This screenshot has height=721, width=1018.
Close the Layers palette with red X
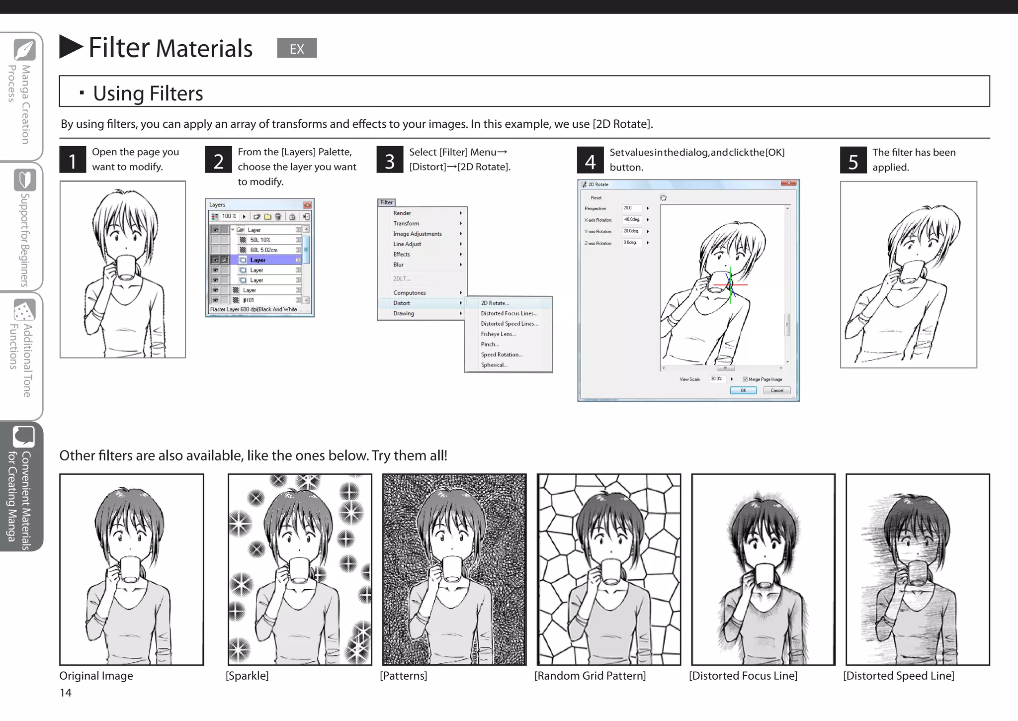tap(308, 205)
